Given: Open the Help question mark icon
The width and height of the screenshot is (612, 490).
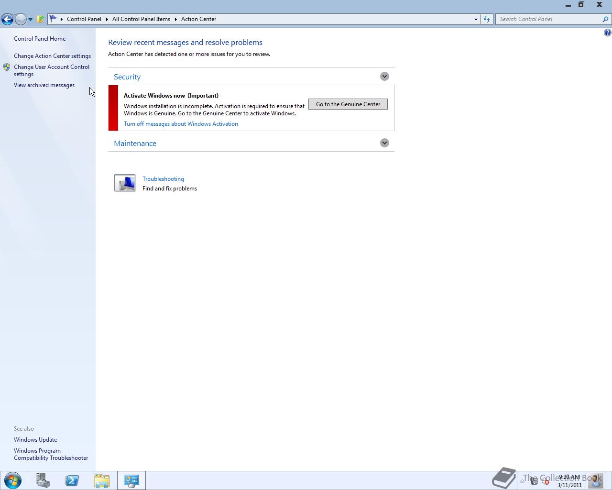Looking at the screenshot, I should pos(607,33).
